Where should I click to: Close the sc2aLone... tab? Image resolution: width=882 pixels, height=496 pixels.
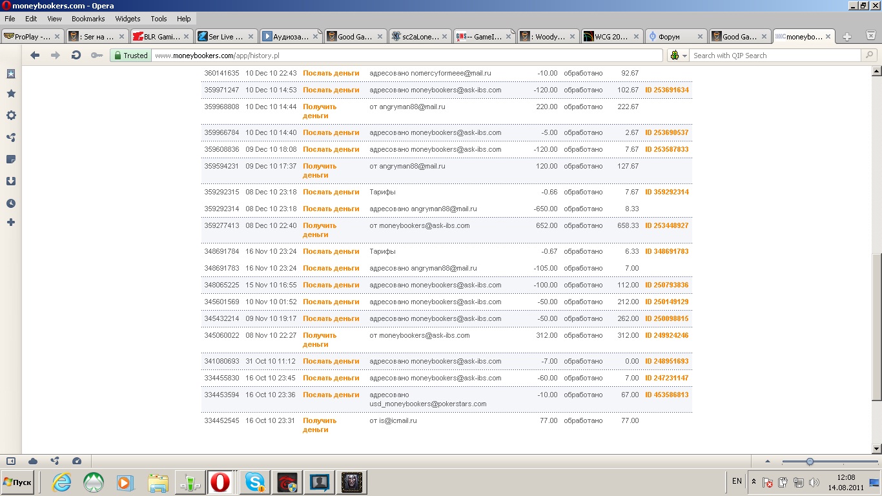pyautogui.click(x=444, y=37)
